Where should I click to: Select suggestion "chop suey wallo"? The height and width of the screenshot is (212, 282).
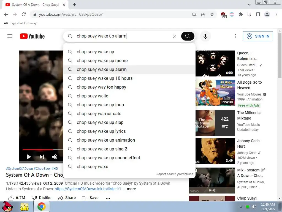[x=129, y=96]
